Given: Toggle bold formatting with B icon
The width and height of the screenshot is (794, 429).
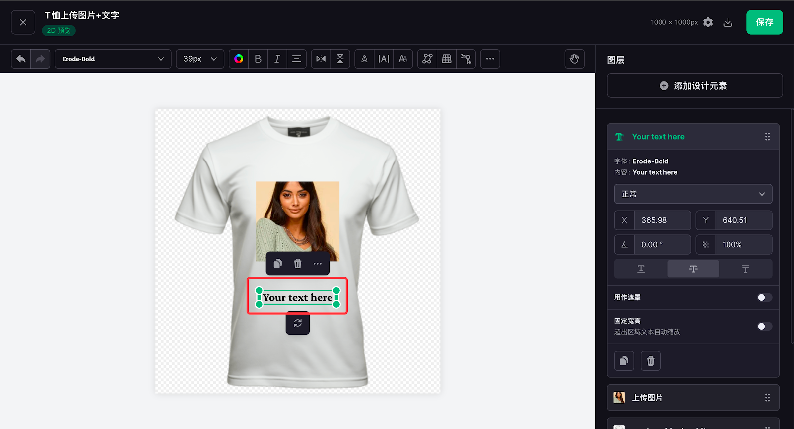Looking at the screenshot, I should 258,59.
